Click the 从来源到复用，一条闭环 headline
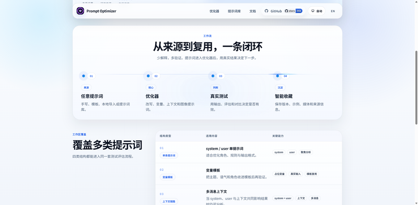Viewport: 418px width, 205px height. [x=207, y=46]
